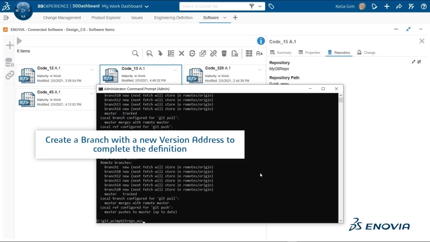The width and height of the screenshot is (430, 242).
Task: Click the down-arrow insert icon in toolbar
Action: [x=160, y=53]
